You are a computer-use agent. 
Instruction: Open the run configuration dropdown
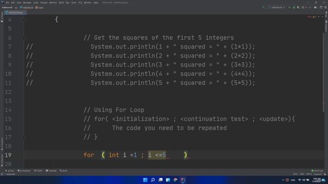[277, 7]
